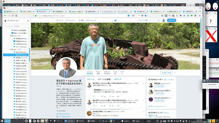Retweet the tweet that quotes 国際標語bot
Viewport: 219px width, 123px height.
coord(102,96)
